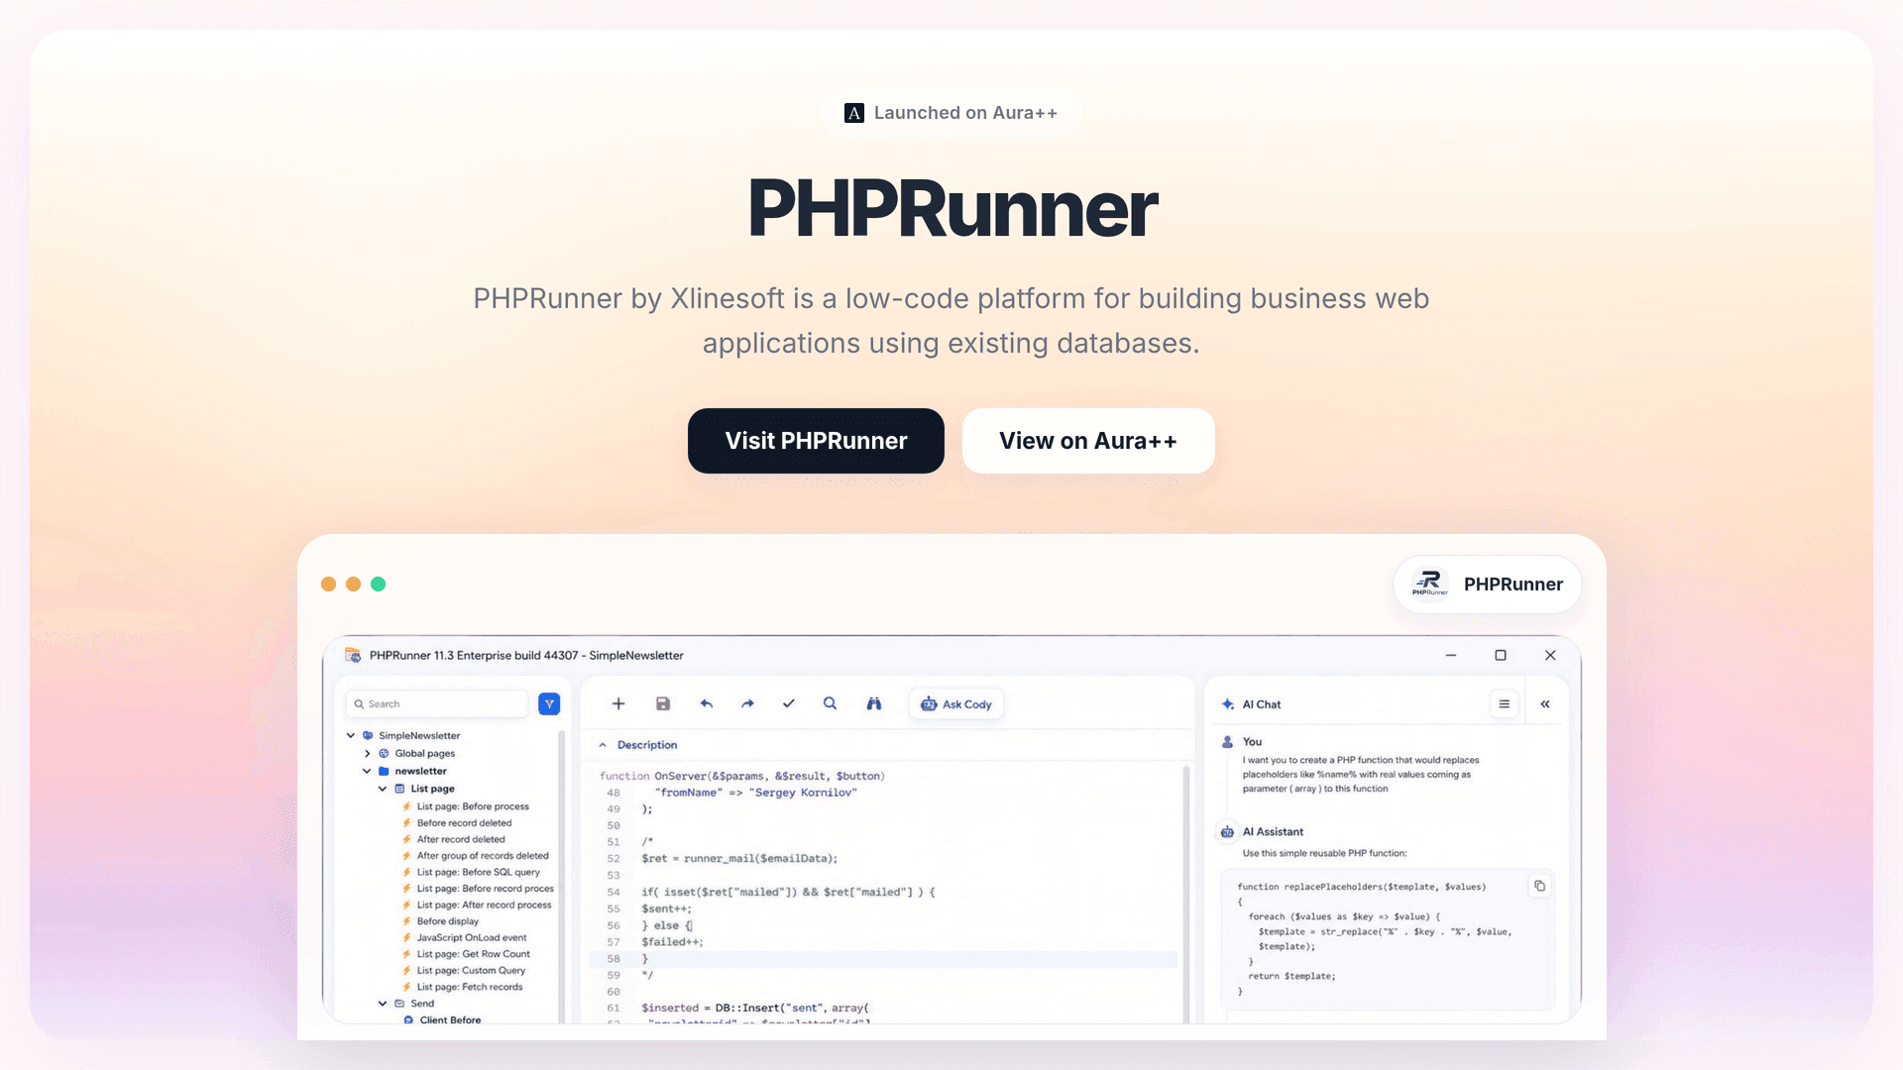The image size is (1903, 1070).
Task: Click the checkmark syntax check icon
Action: point(789,704)
